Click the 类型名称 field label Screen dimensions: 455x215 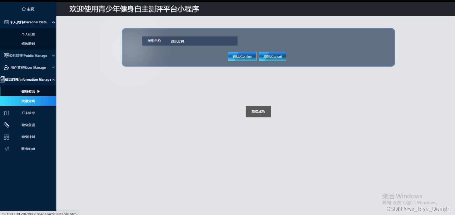[x=154, y=41]
